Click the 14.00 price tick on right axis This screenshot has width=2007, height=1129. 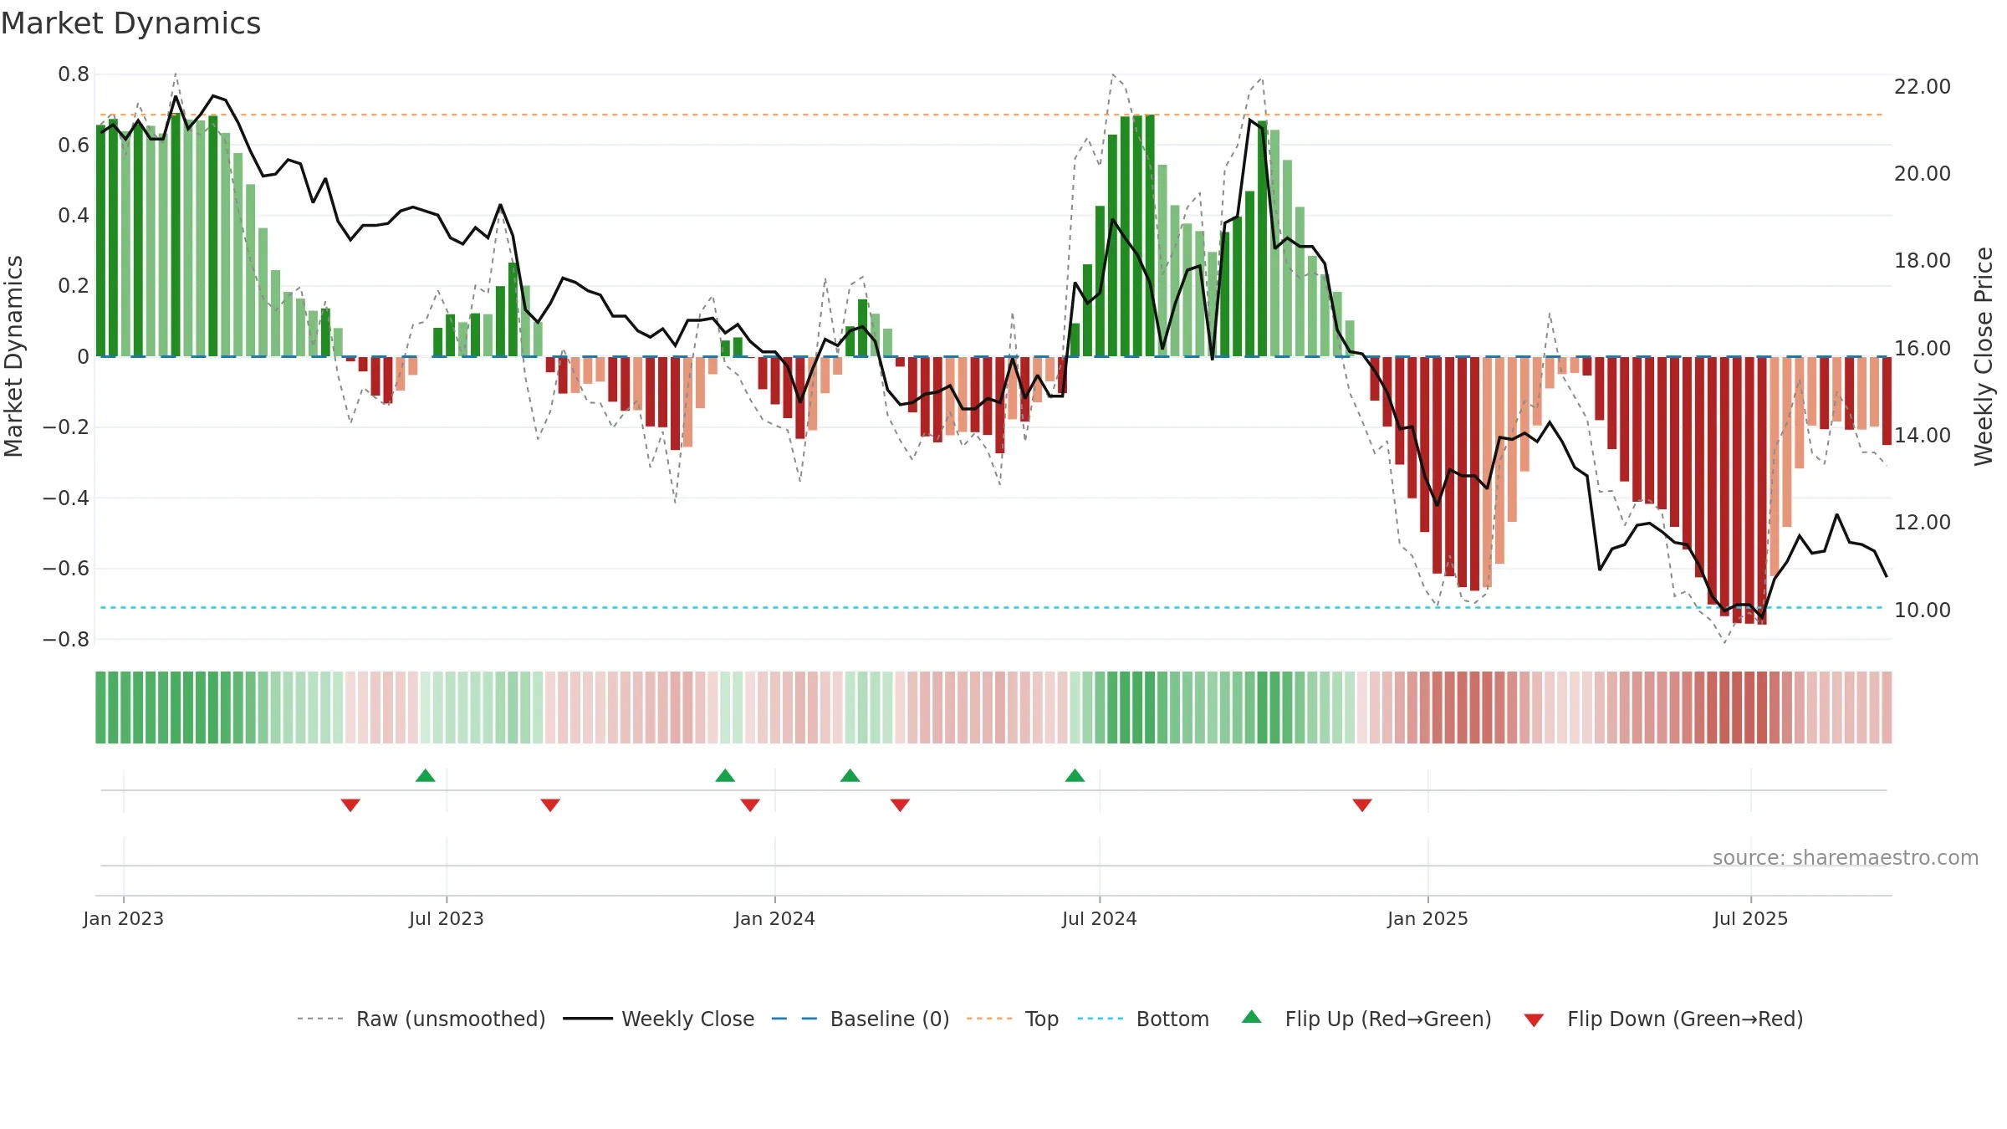(x=1923, y=435)
